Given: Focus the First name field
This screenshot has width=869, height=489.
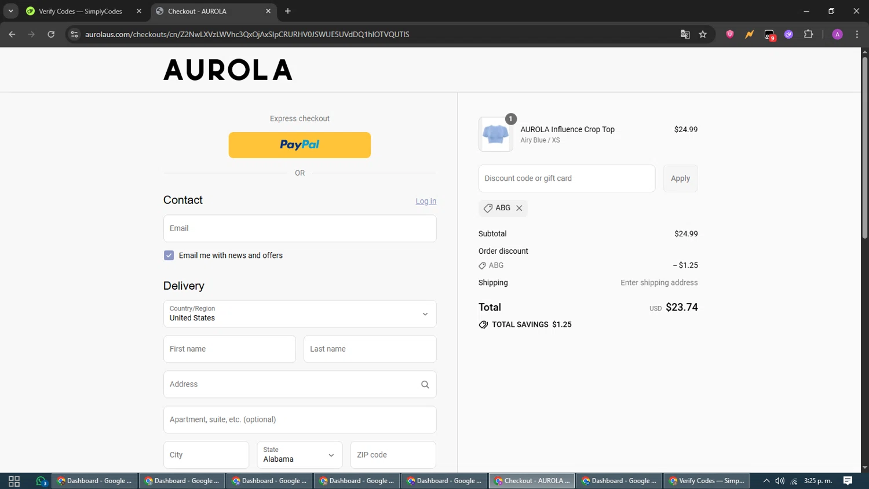Looking at the screenshot, I should click(x=229, y=349).
